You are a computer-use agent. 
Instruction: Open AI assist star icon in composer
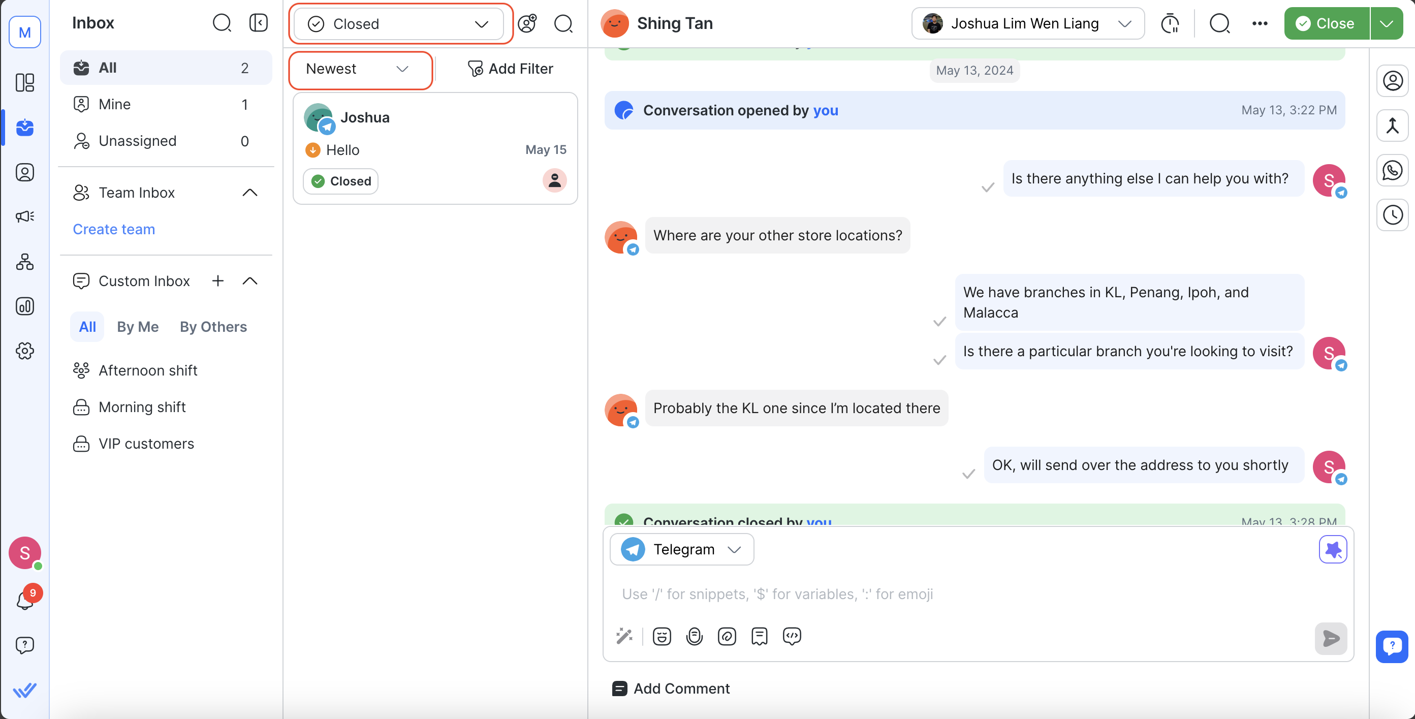pos(1332,549)
